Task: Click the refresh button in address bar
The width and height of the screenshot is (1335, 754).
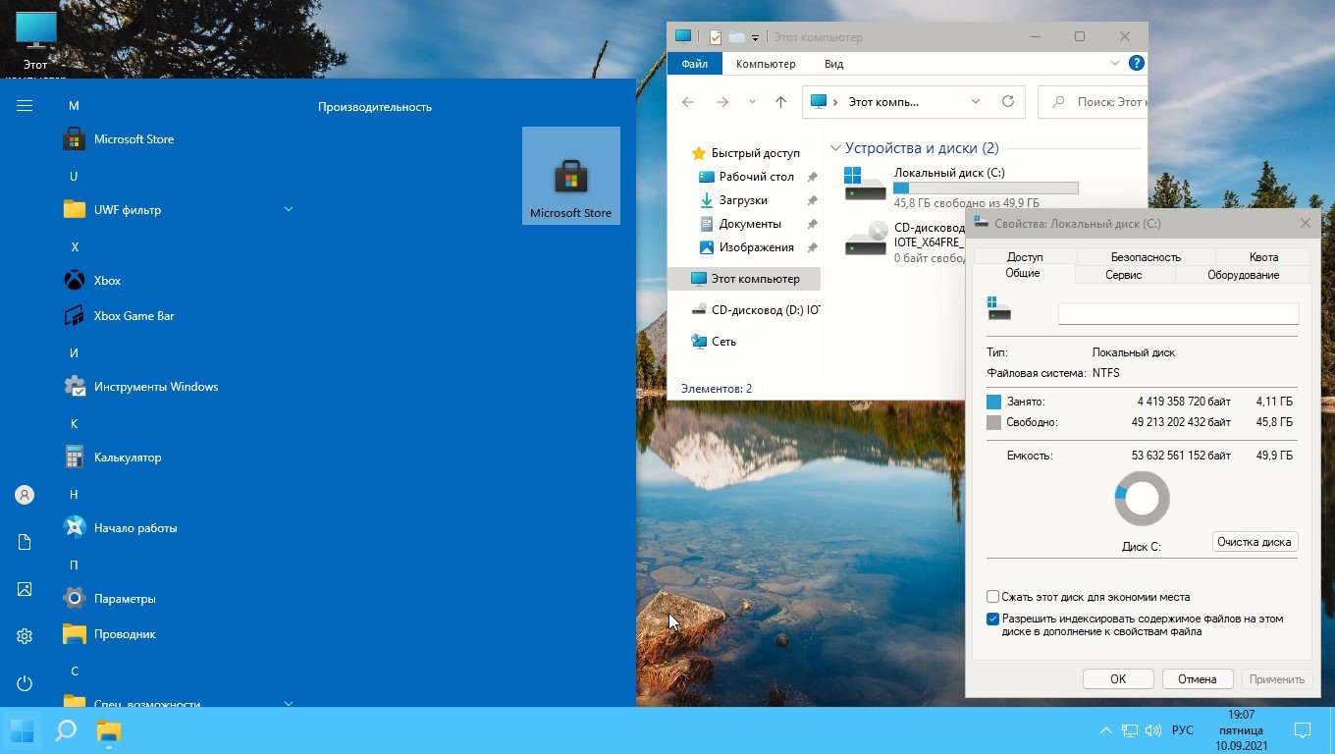Action: [x=1007, y=102]
